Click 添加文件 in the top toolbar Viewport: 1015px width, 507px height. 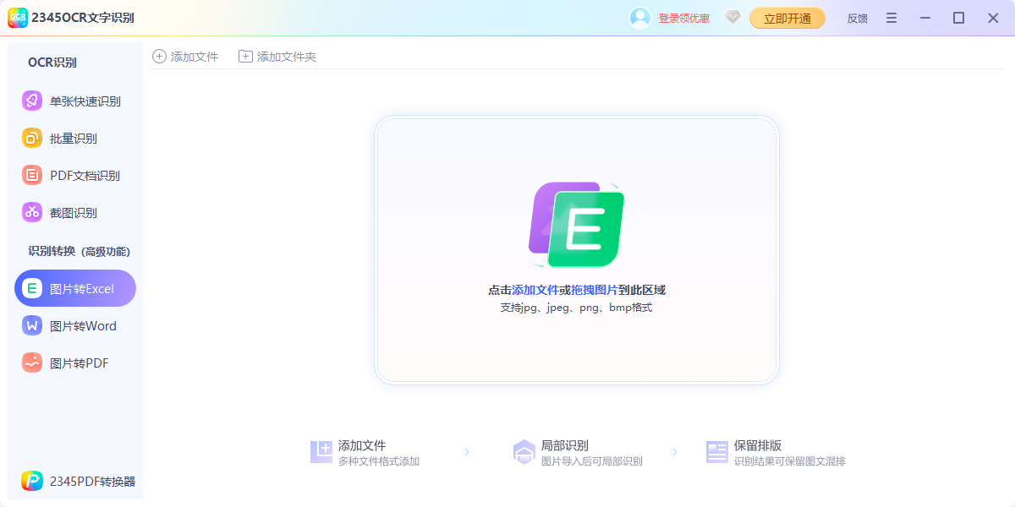pos(186,56)
